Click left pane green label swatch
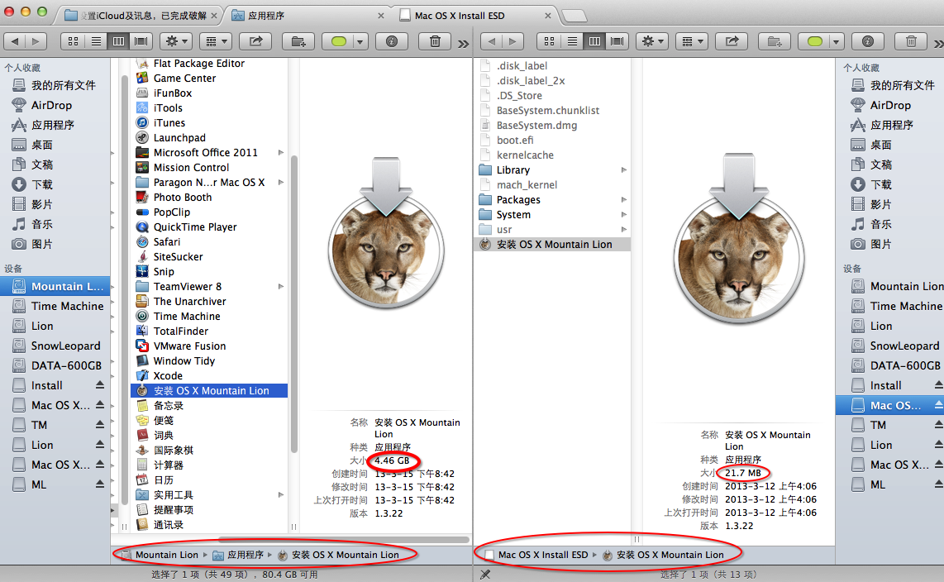This screenshot has width=944, height=582. coord(339,41)
